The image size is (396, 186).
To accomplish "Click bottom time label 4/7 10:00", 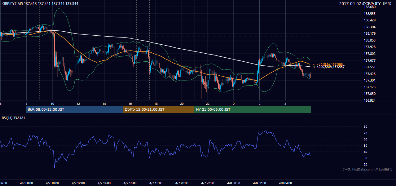I will (52, 183).
